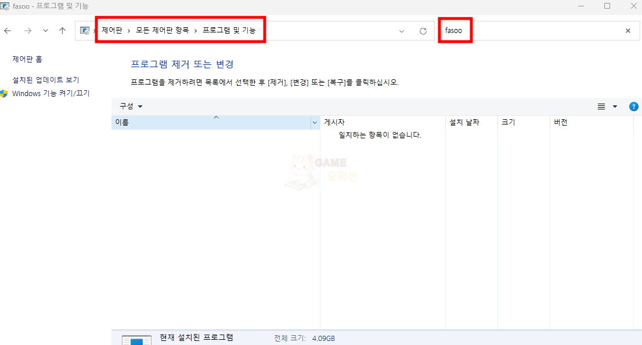Click 4.09GB total size value
This screenshot has width=642, height=345.
(x=323, y=339)
